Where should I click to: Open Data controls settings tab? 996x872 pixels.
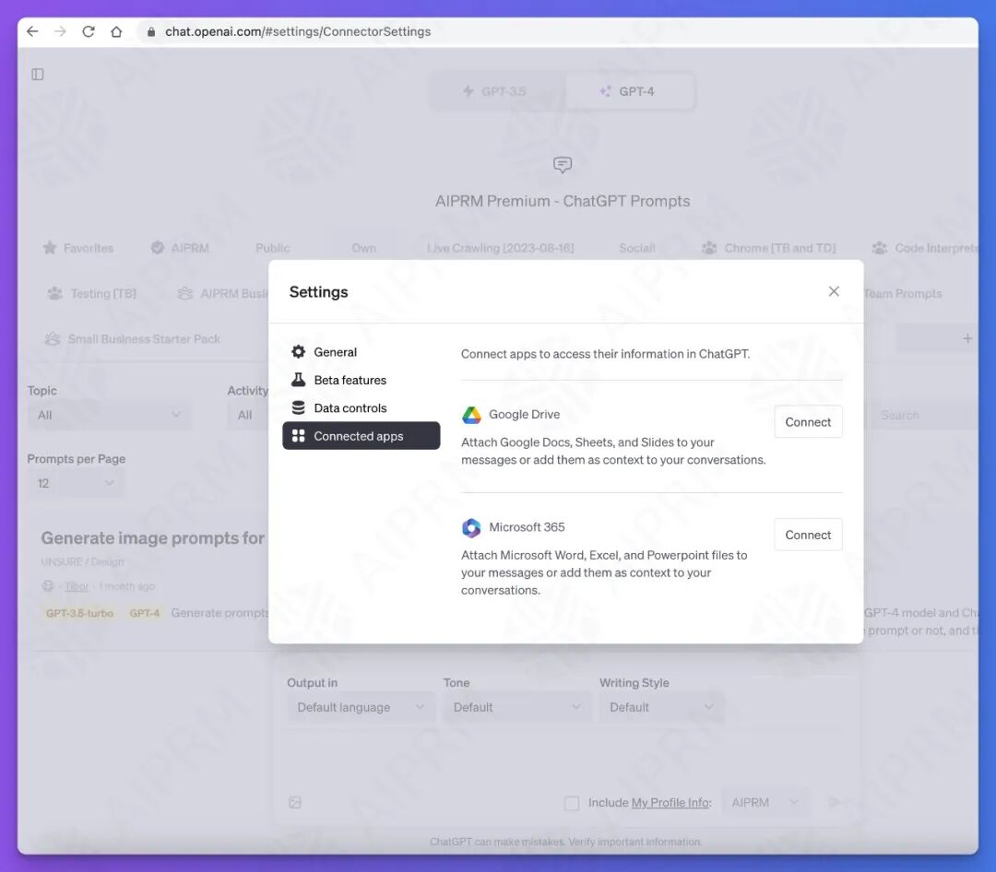(361, 407)
